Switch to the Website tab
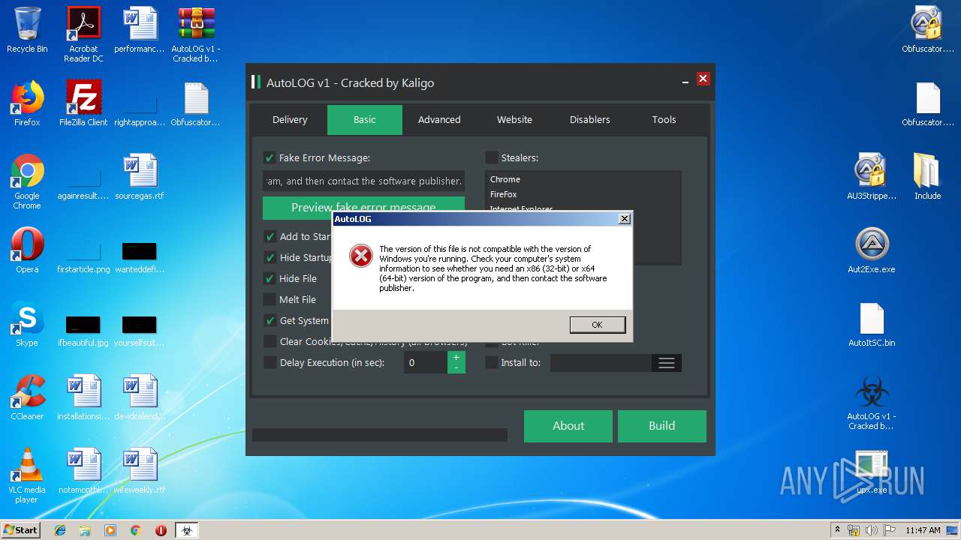The image size is (961, 540). (514, 119)
